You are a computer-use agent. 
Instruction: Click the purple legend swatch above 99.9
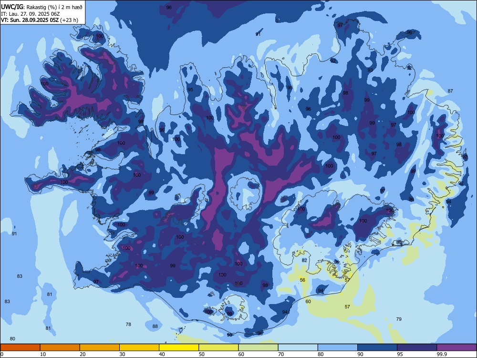click(x=456, y=347)
